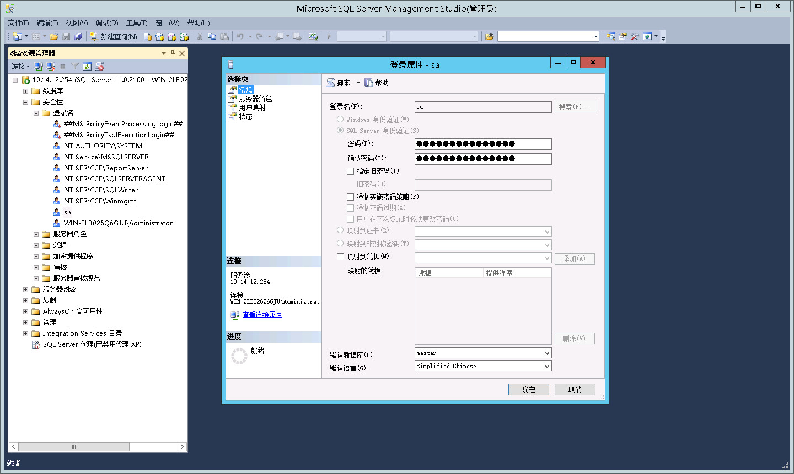Click the 密码(P) password field
794x474 pixels.
[483, 144]
